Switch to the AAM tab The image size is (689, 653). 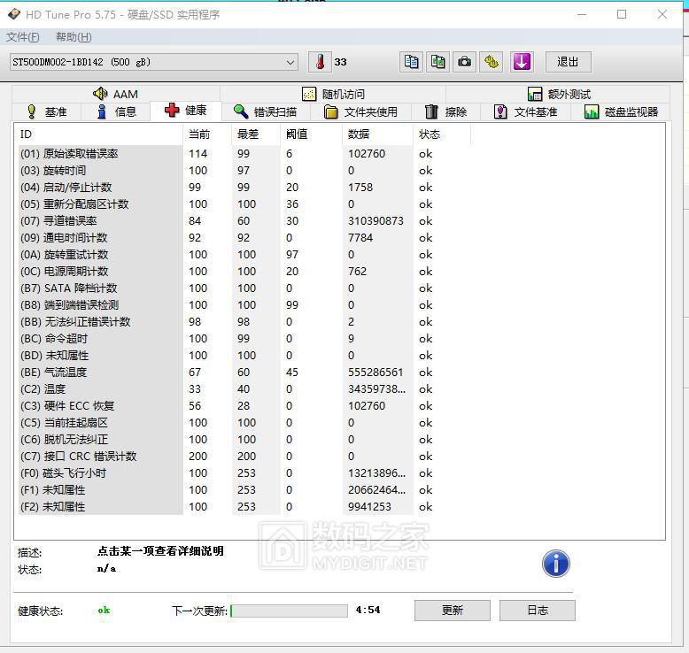tap(115, 94)
